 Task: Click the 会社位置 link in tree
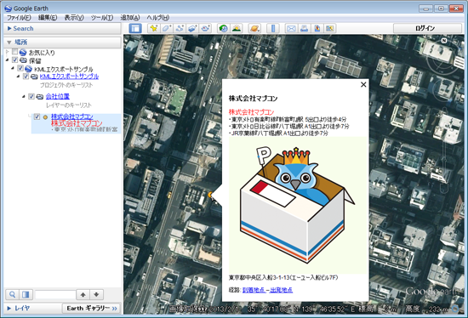point(58,96)
